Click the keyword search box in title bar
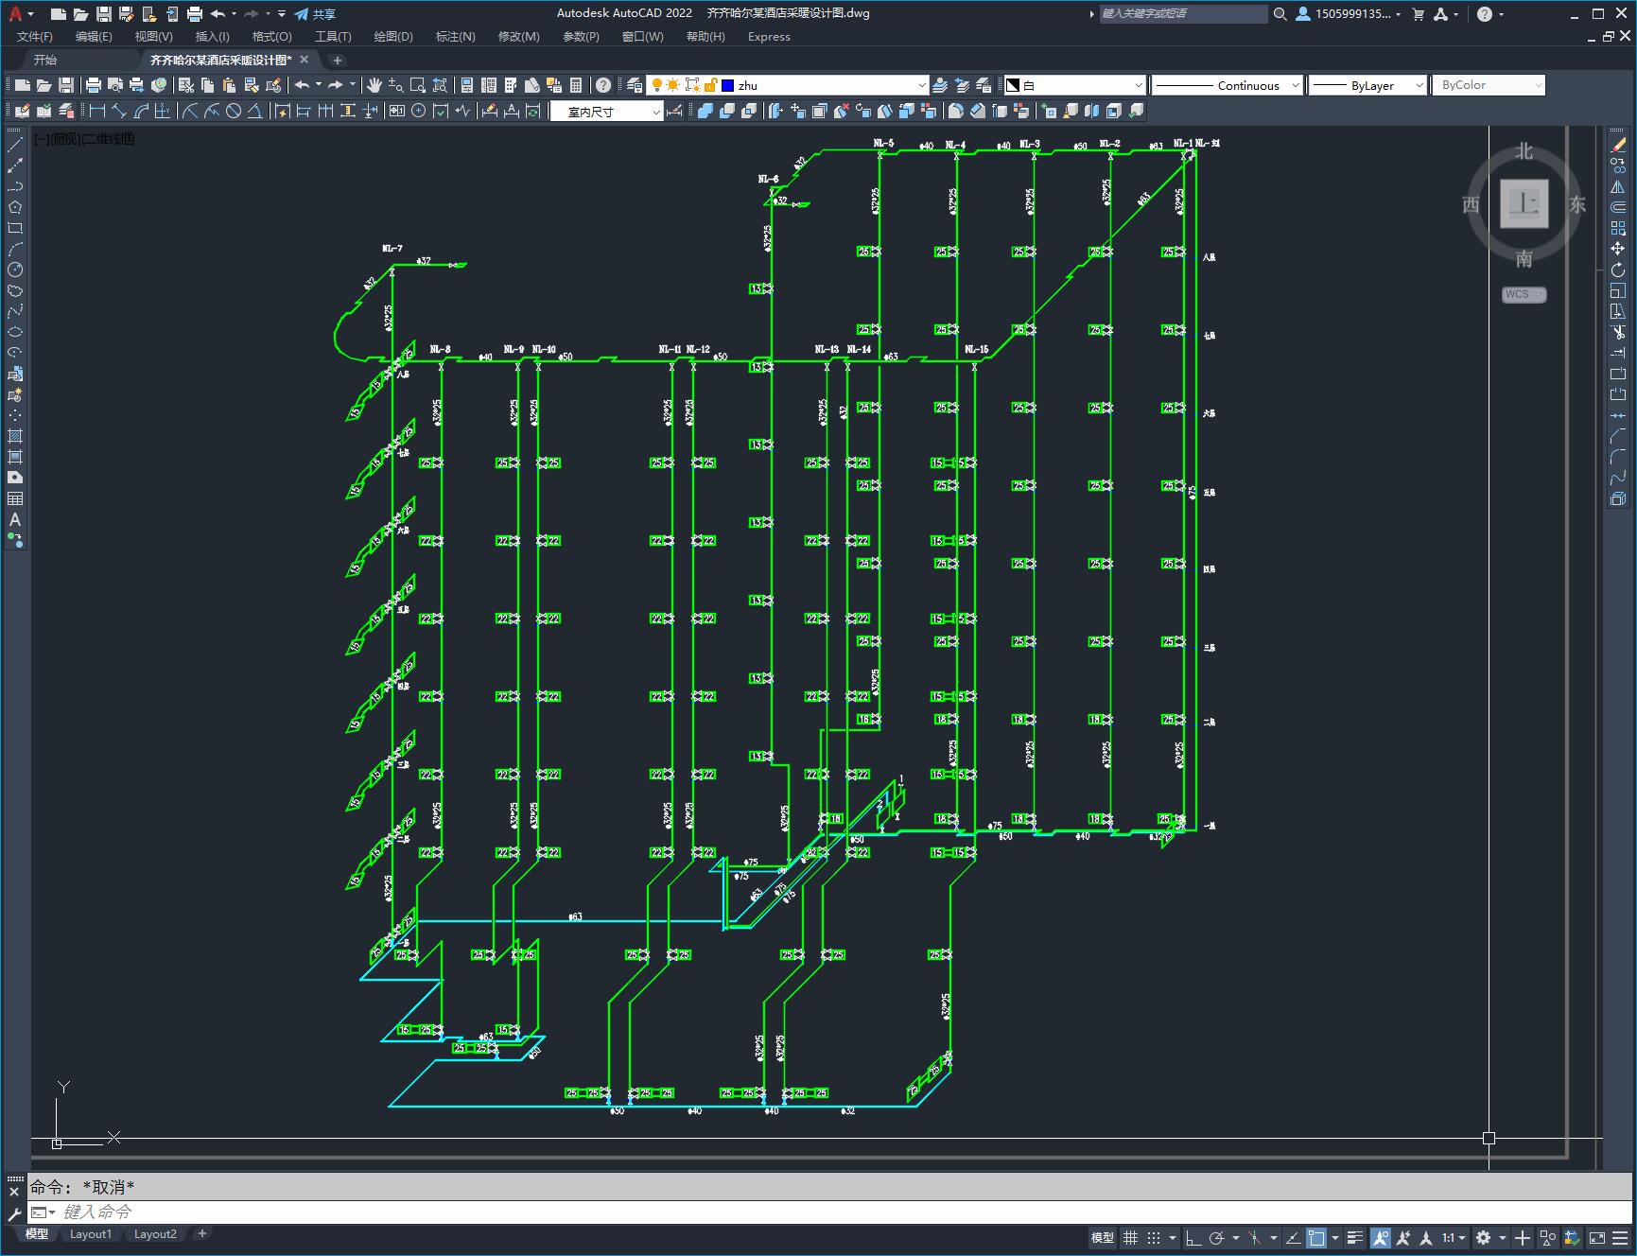The height and width of the screenshot is (1256, 1637). [1183, 14]
